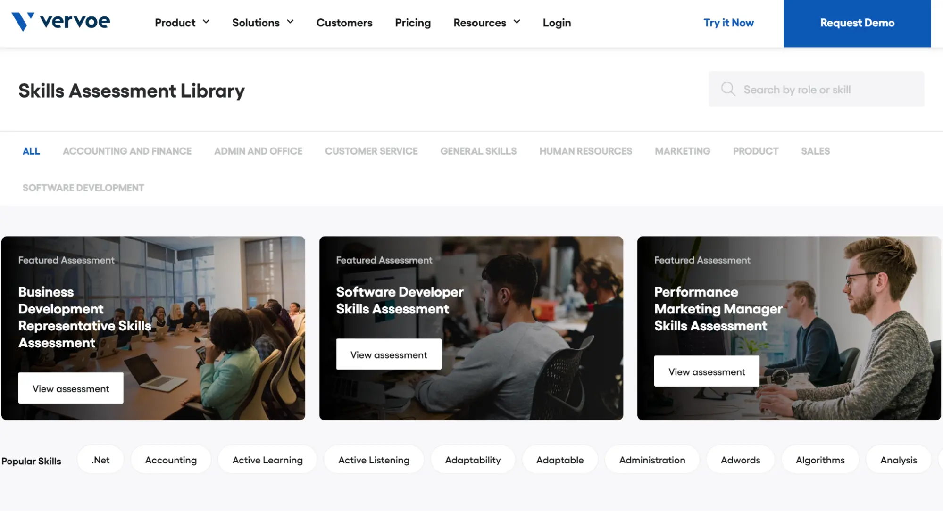Viewport: 943px width, 511px height.
Task: View the Business Development Representative Assessment
Action: click(x=70, y=387)
